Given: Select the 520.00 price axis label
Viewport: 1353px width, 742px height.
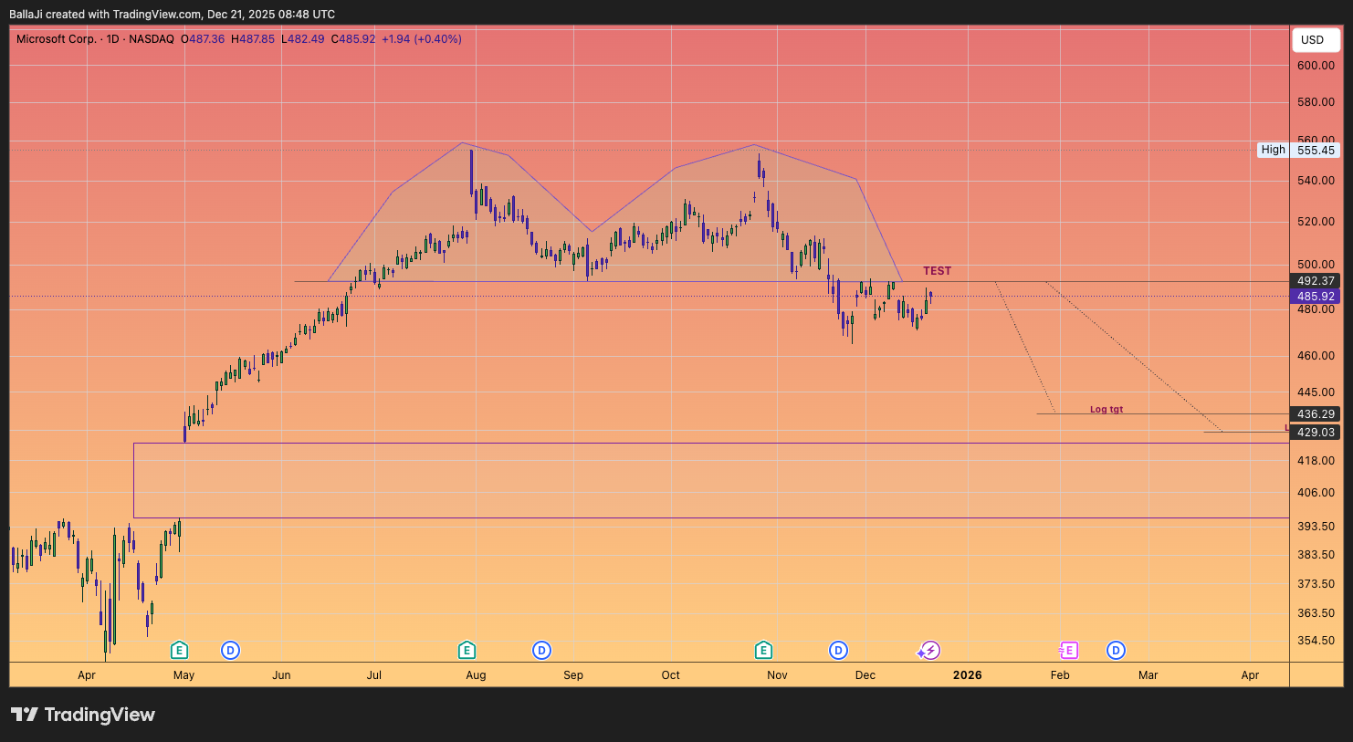Looking at the screenshot, I should point(1316,222).
